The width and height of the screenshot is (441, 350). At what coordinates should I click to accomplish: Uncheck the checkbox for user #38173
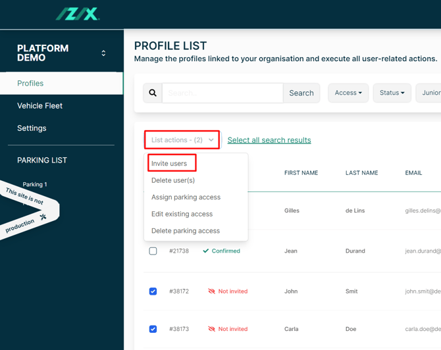click(x=153, y=329)
